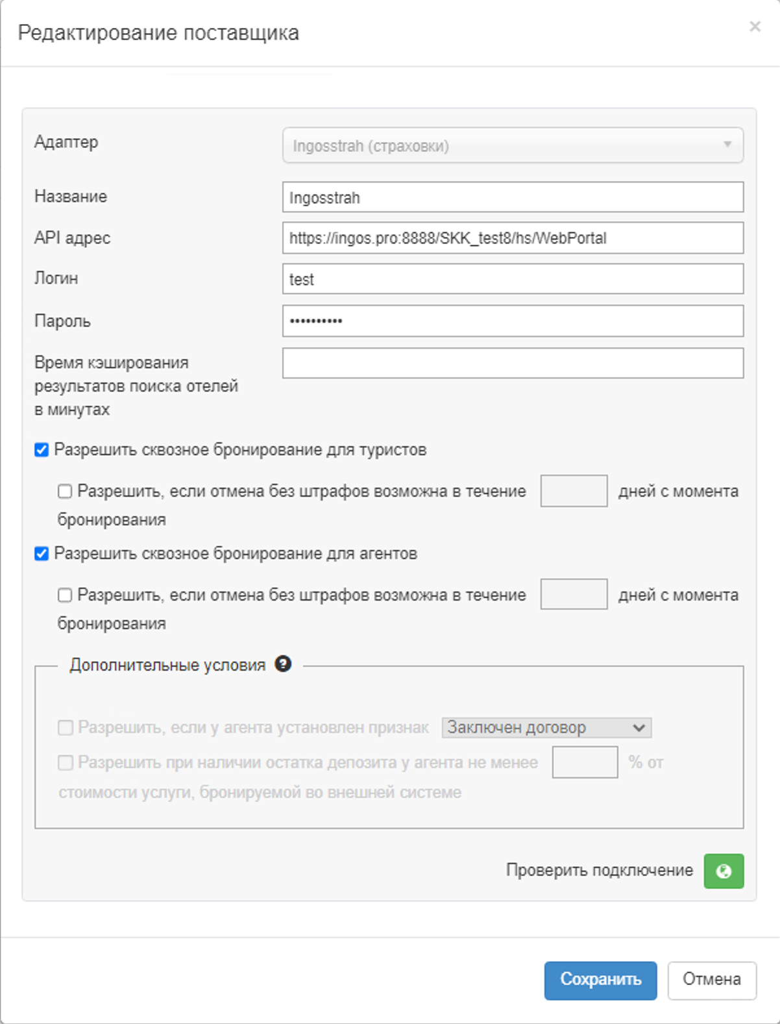Uncheck through booking for tourists checkbox
780x1024 pixels.
pyautogui.click(x=42, y=450)
